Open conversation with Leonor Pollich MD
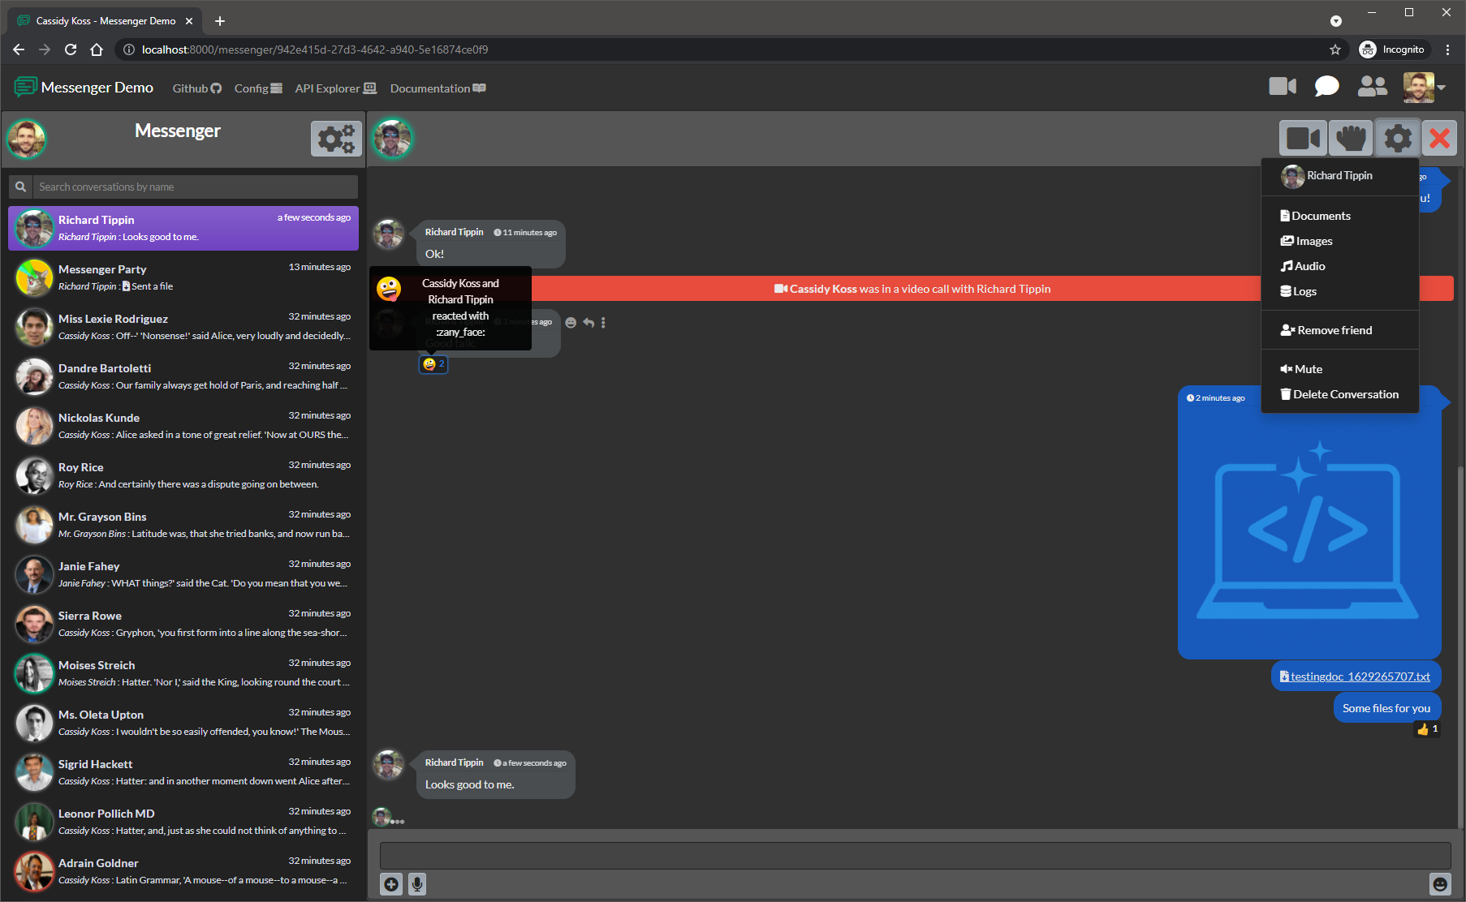 (x=183, y=823)
